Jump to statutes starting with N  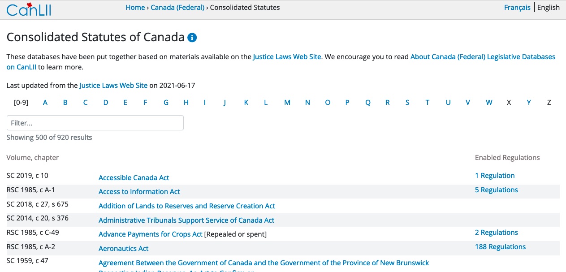(307, 103)
